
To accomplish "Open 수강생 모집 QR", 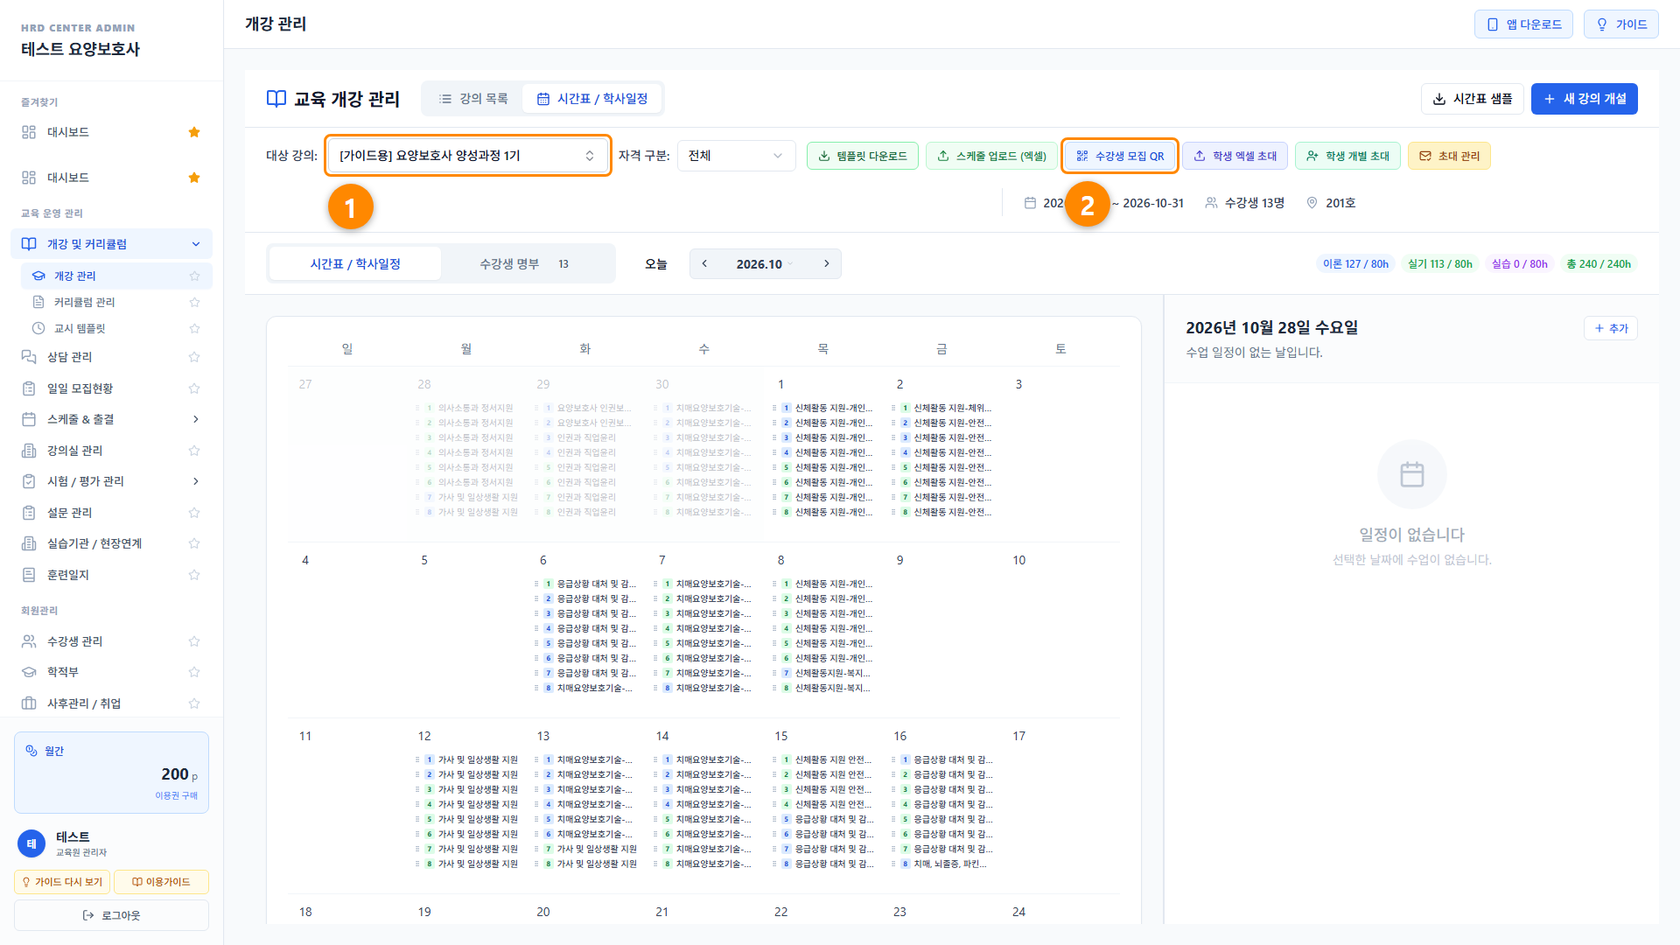I will tap(1120, 156).
